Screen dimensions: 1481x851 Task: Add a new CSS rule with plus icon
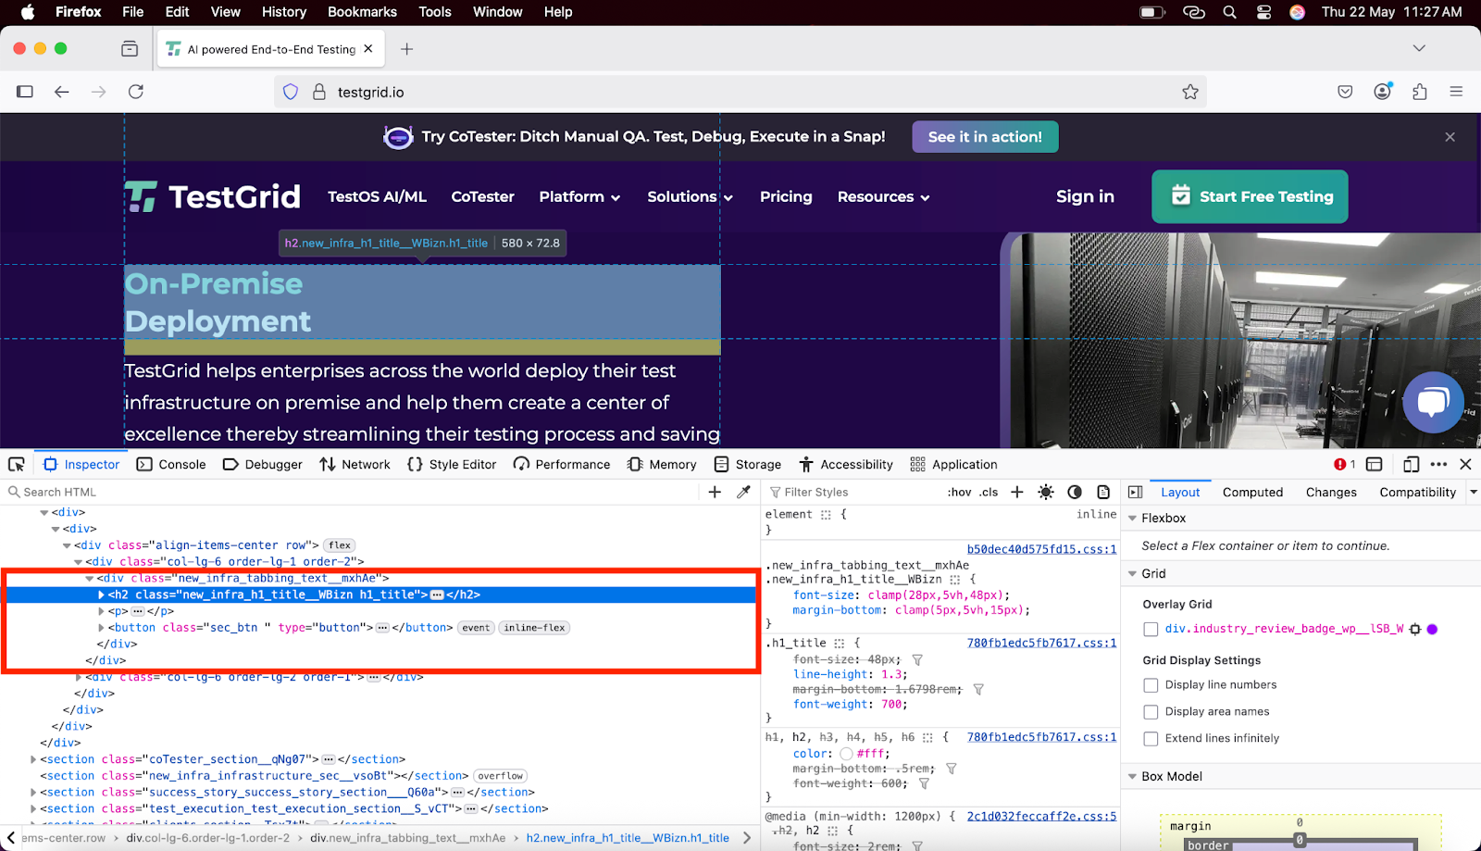[x=1017, y=492]
